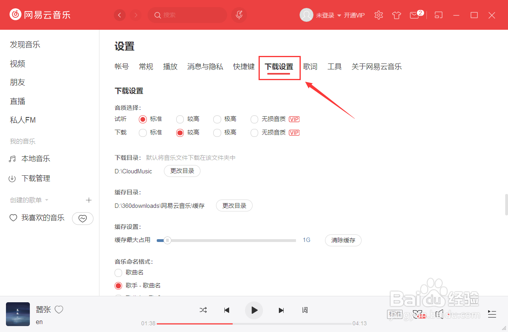The width and height of the screenshot is (508, 332).
Task: Click the 下载管理 download icon
Action: pos(12,179)
